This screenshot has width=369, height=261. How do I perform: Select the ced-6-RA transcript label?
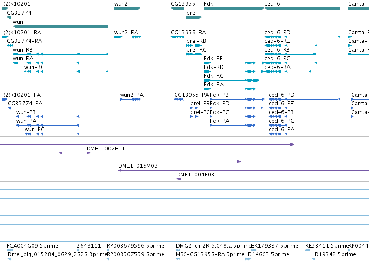[x=278, y=67]
